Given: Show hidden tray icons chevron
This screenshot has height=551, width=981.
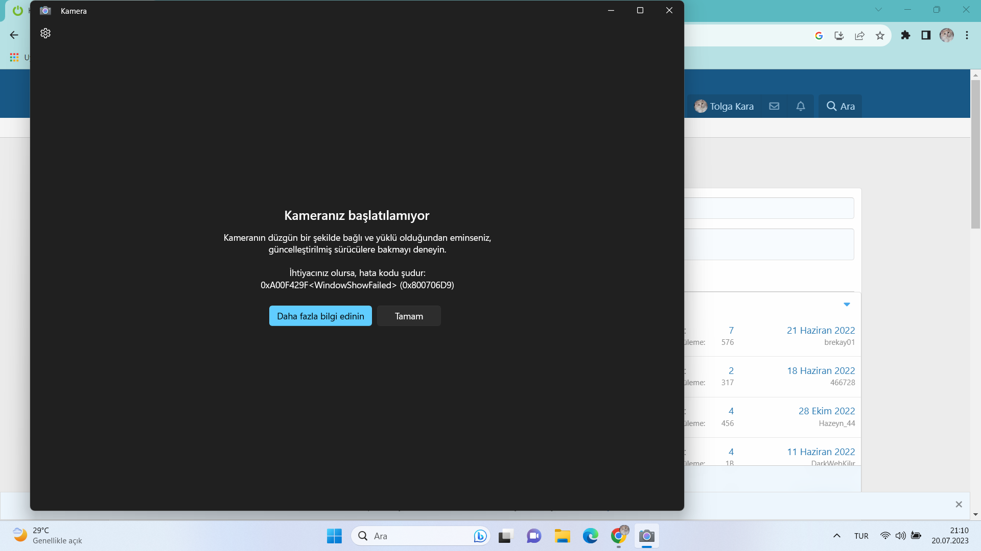Looking at the screenshot, I should [x=837, y=536].
